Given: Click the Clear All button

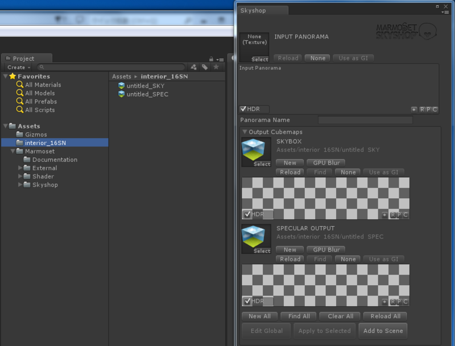Looking at the screenshot, I should [340, 316].
